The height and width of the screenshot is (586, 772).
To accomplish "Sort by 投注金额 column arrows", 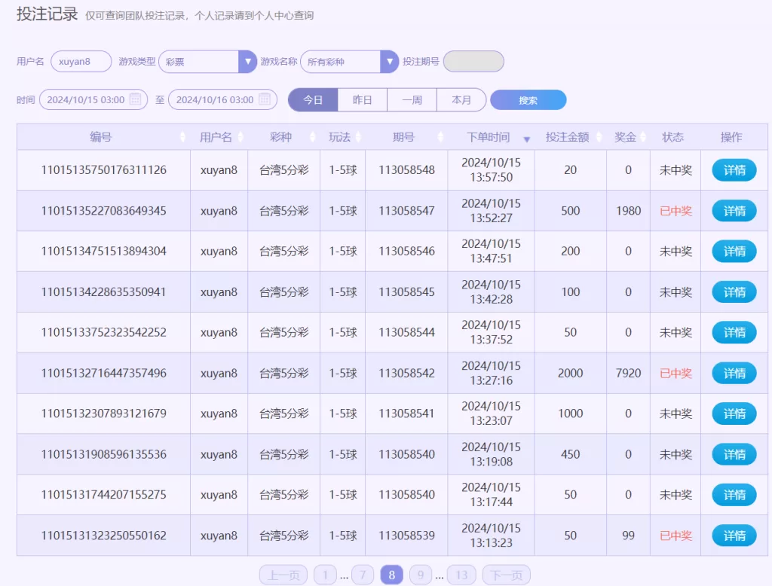I will (x=599, y=137).
